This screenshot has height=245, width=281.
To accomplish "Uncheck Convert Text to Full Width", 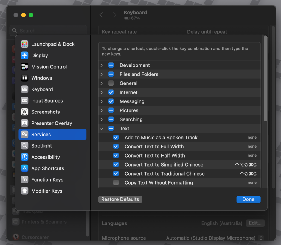I will [116, 146].
